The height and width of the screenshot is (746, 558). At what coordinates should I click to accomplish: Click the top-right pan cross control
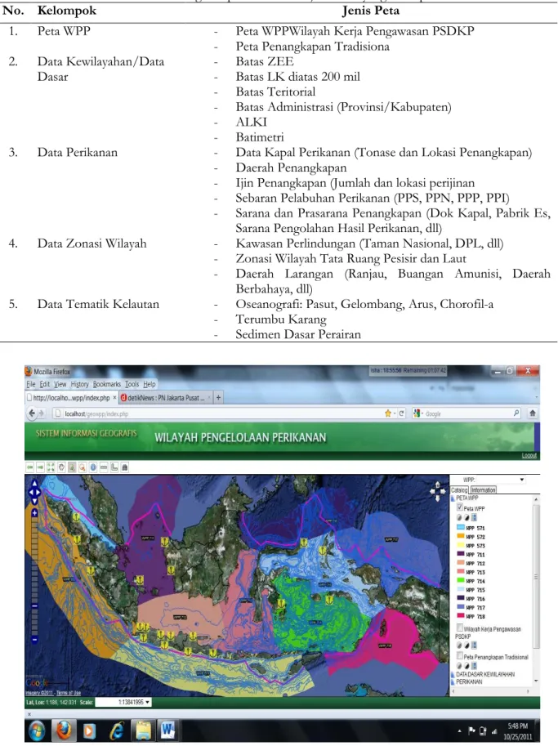(x=437, y=491)
